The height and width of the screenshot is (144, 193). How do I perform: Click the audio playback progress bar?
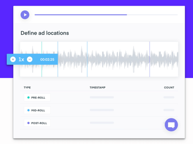(106, 15)
